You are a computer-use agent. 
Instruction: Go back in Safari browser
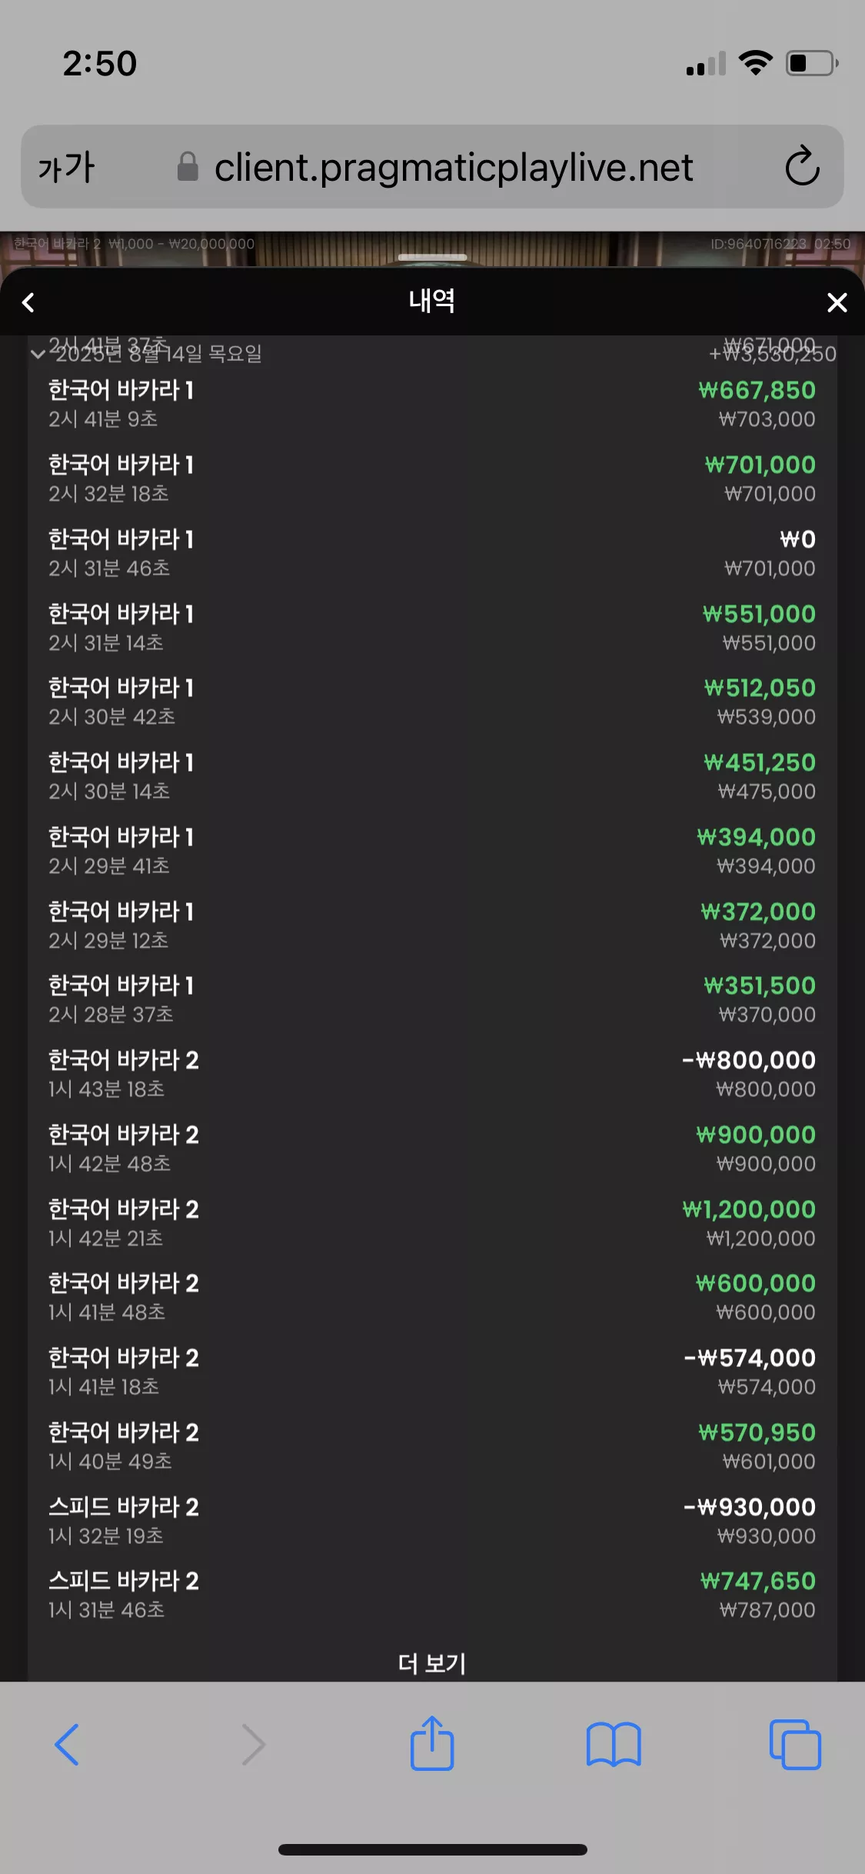point(68,1745)
